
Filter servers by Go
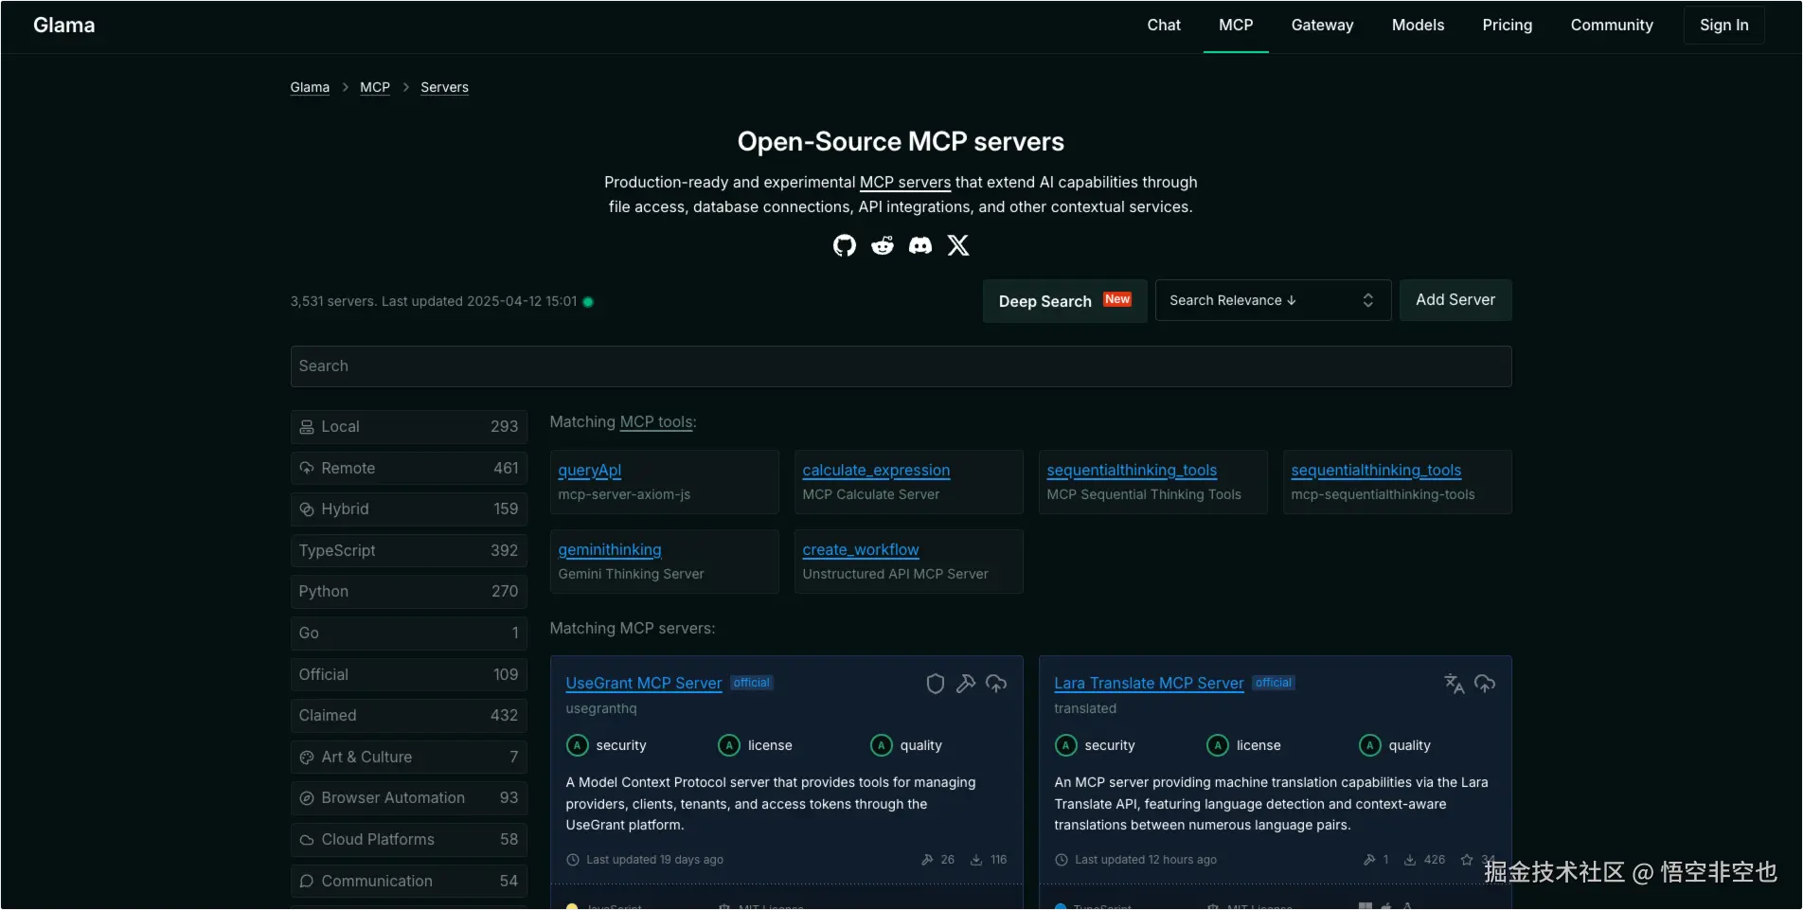click(x=409, y=633)
